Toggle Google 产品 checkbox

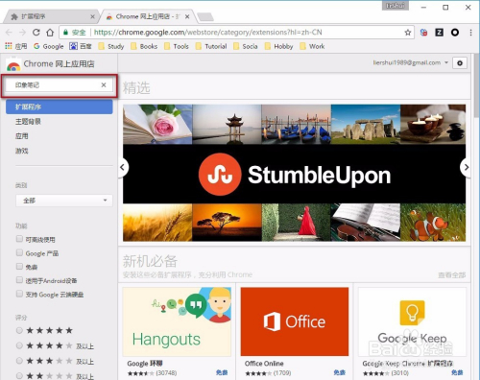pos(19,252)
